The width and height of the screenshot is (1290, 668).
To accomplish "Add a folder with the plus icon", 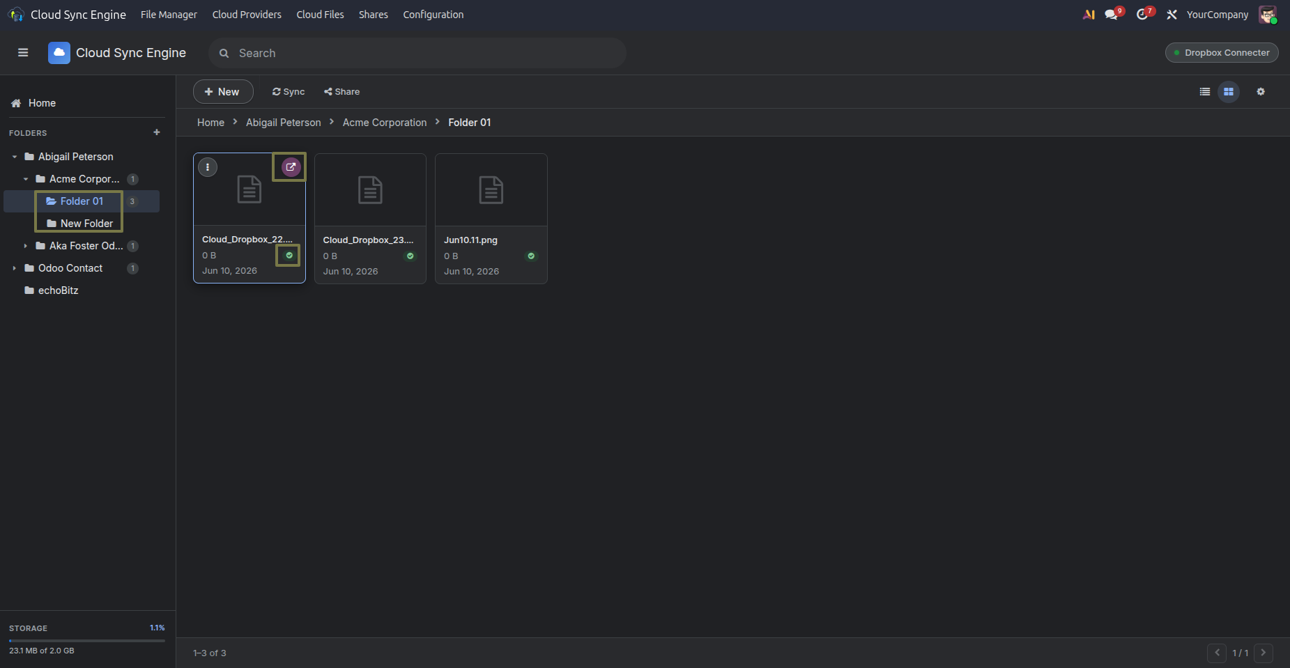I will tap(157, 132).
